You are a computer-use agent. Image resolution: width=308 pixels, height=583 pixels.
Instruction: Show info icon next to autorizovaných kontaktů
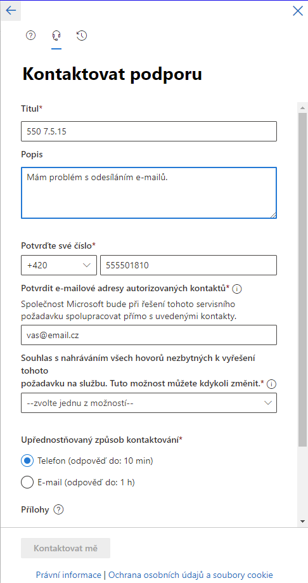click(237, 288)
